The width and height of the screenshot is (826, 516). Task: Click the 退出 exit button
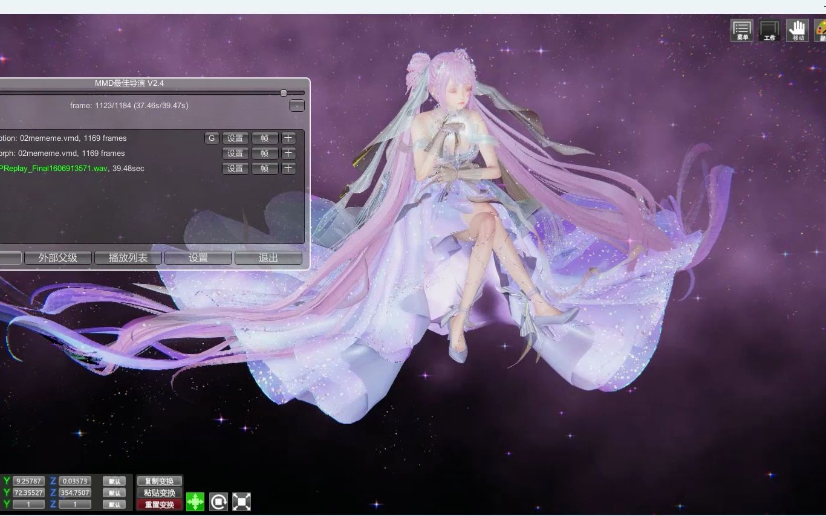[x=268, y=258]
